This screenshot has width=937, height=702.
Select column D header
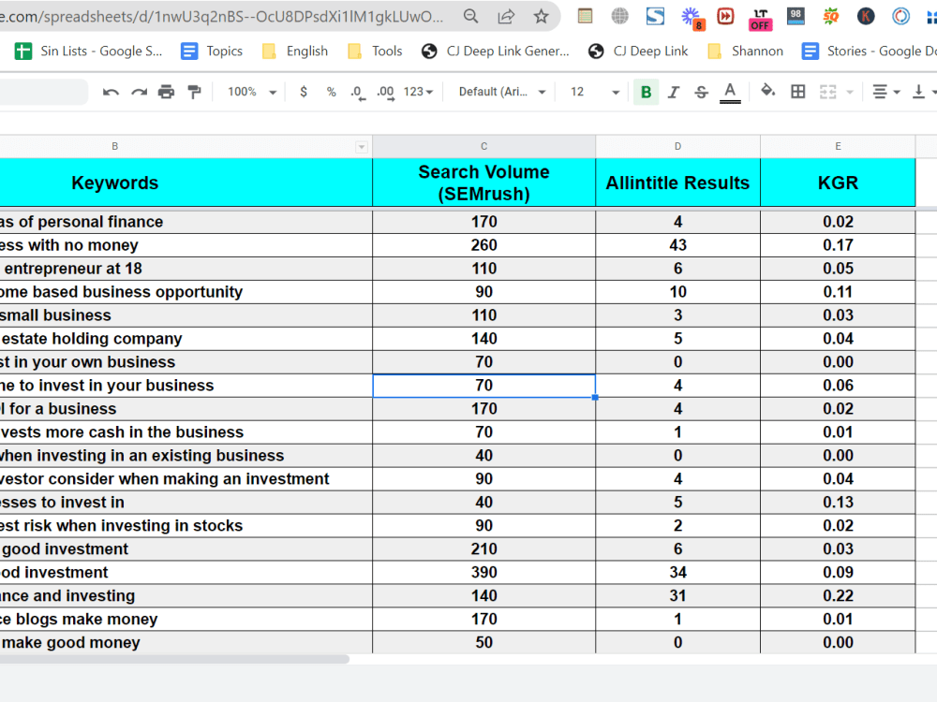677,146
